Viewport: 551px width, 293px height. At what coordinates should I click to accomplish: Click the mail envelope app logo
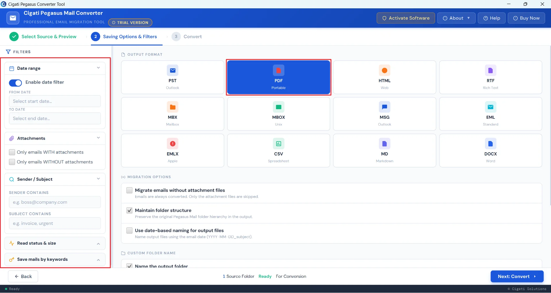13,18
